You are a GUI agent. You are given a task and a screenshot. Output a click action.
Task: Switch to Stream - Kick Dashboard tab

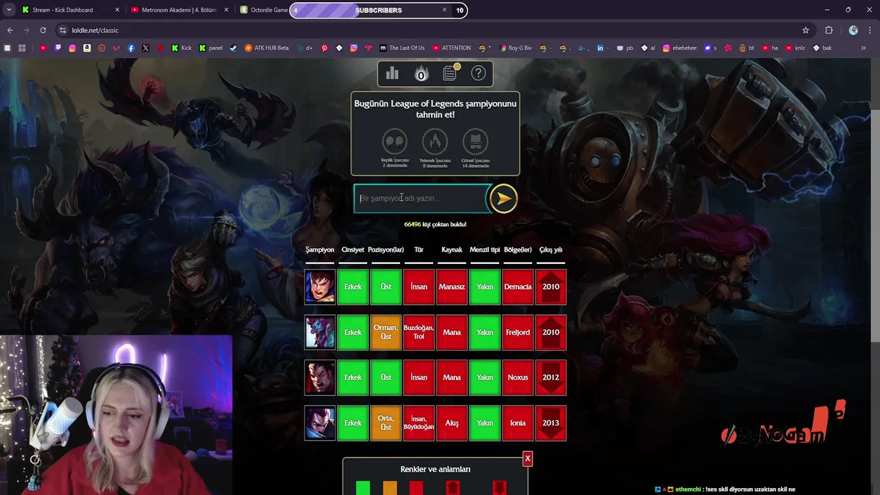[63, 10]
